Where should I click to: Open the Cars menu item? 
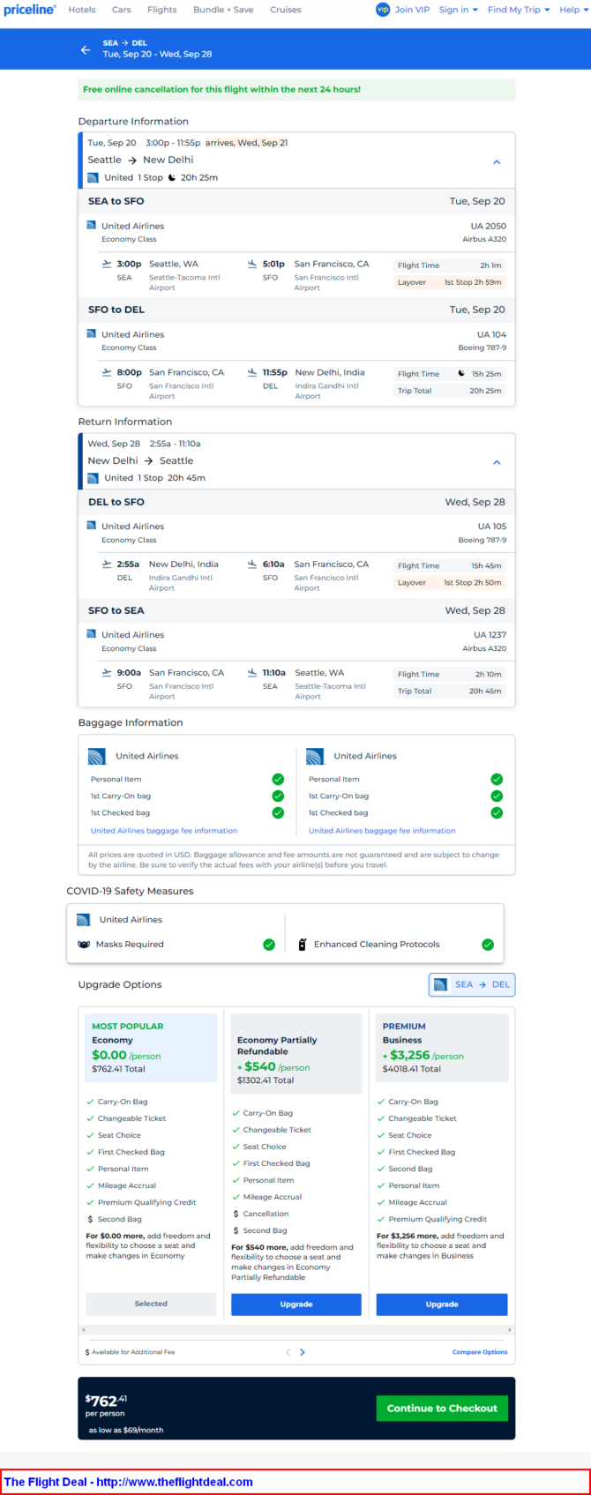(x=122, y=10)
